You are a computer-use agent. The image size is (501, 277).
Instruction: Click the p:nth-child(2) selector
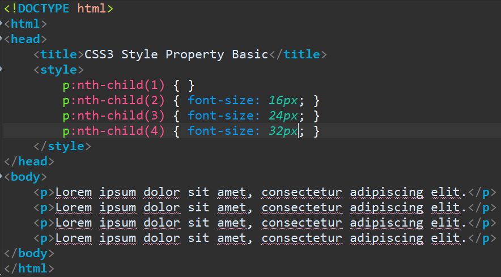(114, 101)
